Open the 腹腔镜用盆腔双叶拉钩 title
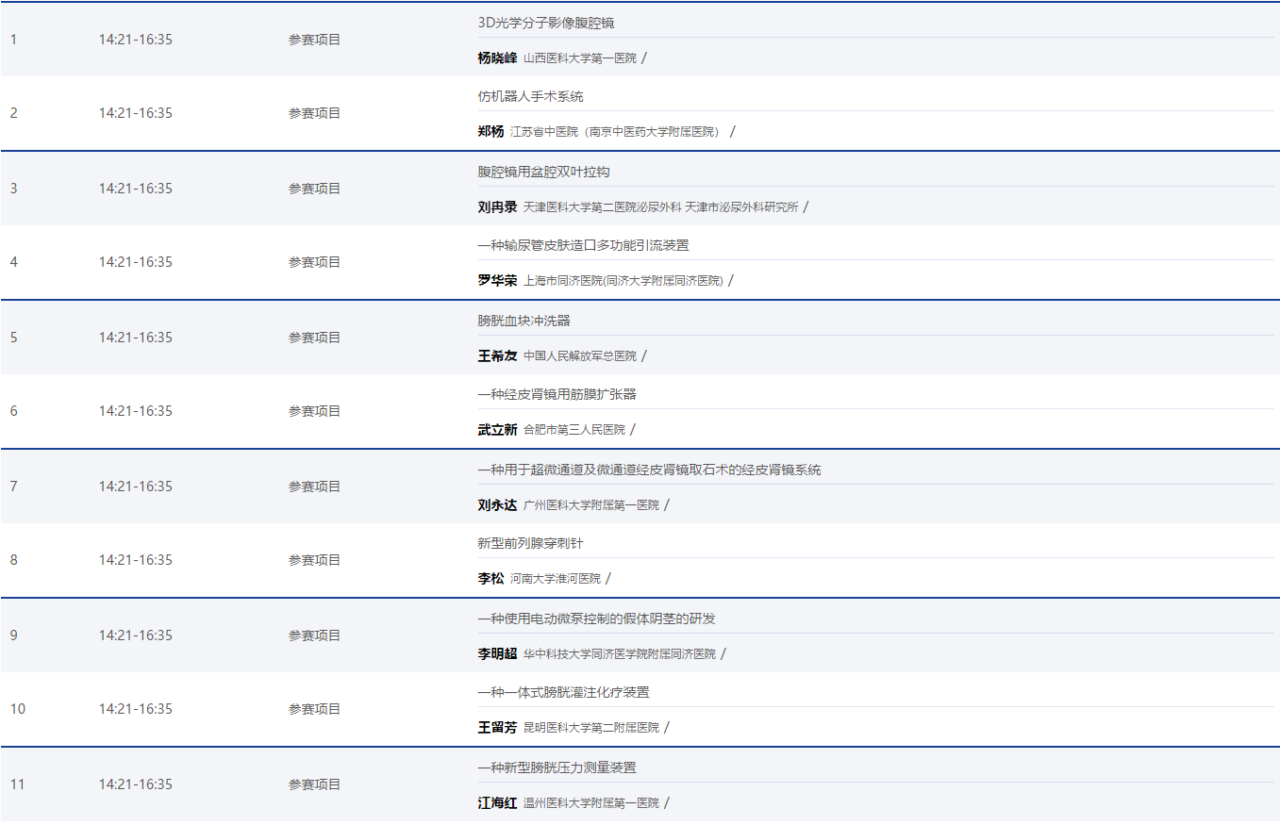 (x=543, y=172)
